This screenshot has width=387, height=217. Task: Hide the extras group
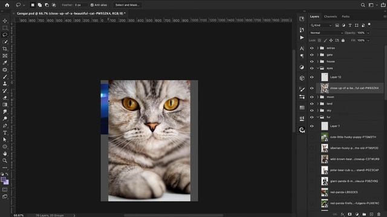tap(312, 48)
